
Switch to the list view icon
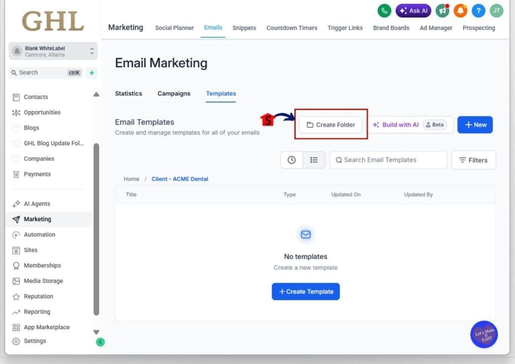(314, 160)
